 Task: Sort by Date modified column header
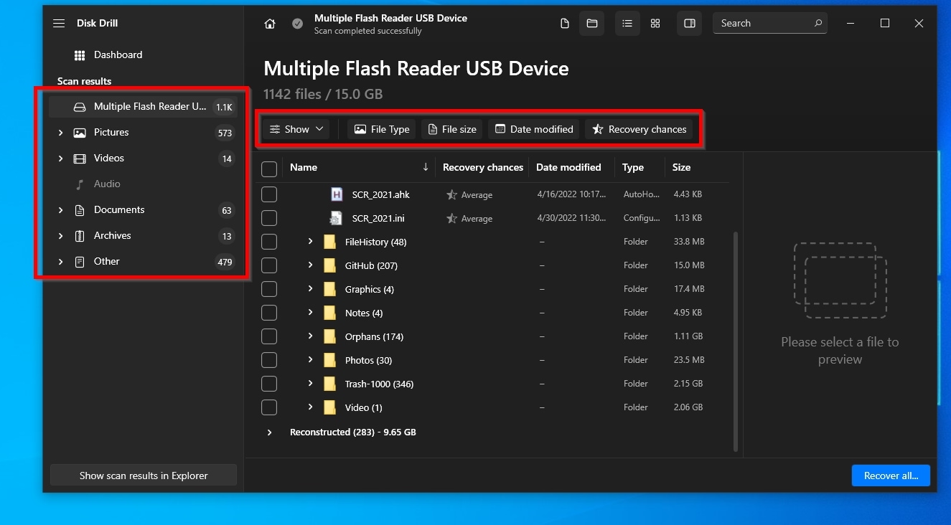568,167
